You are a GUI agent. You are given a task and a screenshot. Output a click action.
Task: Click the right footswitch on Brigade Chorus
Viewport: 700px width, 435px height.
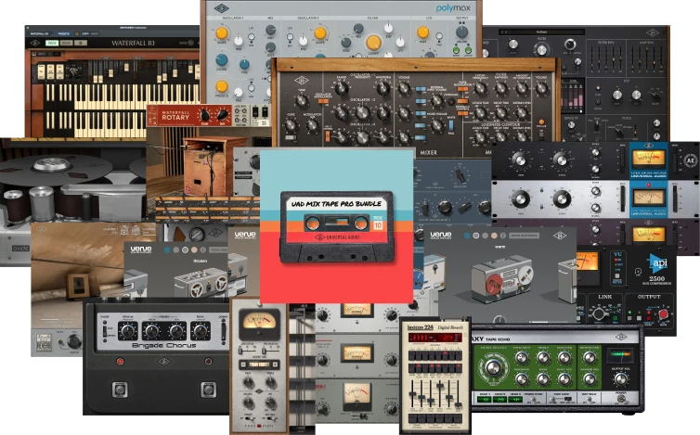[x=208, y=390]
